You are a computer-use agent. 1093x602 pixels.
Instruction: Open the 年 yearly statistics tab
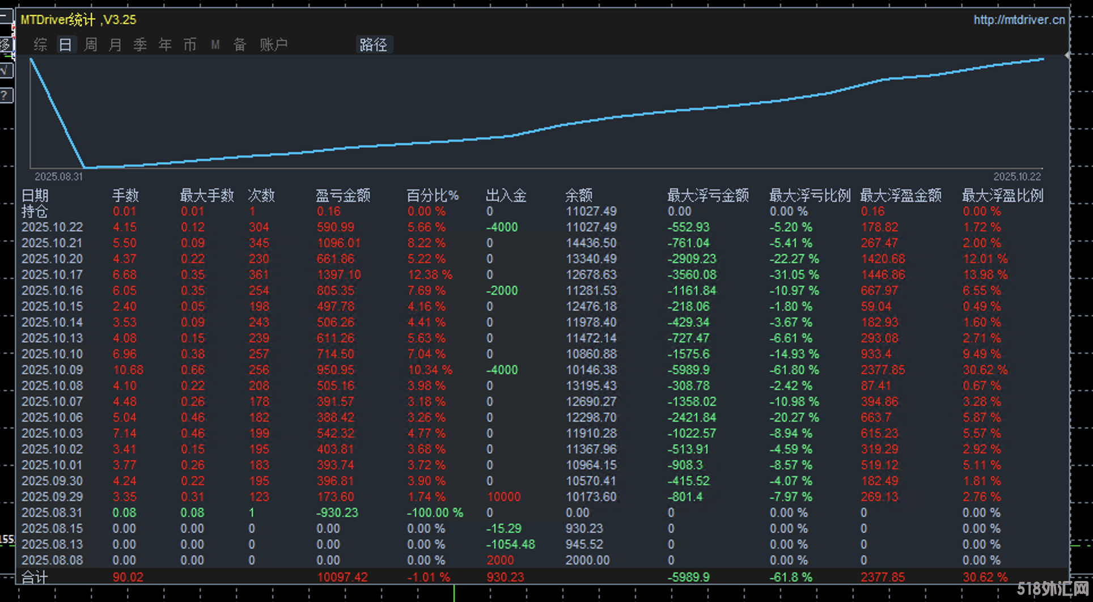coord(165,45)
